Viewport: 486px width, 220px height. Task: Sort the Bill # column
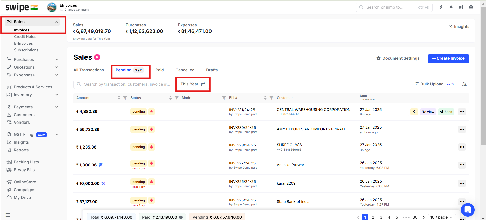pyautogui.click(x=265, y=97)
